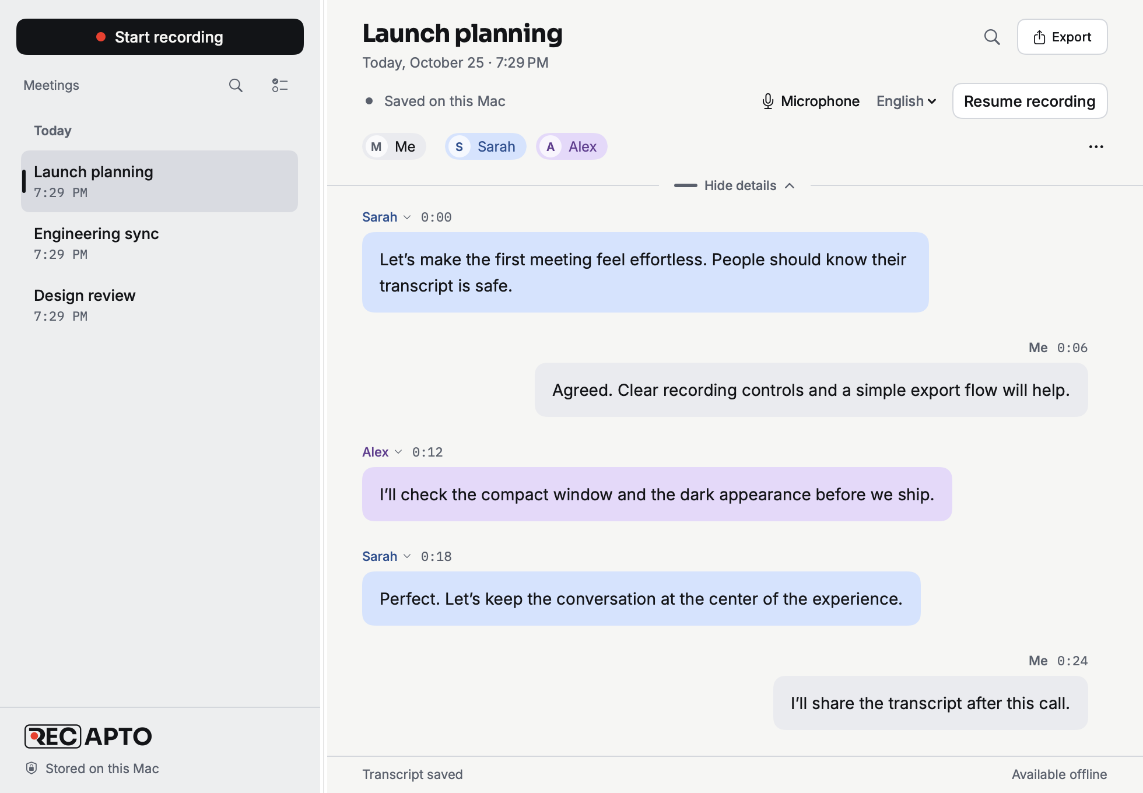This screenshot has height=793, width=1143.
Task: Open the three-dot more options menu
Action: [x=1096, y=147]
